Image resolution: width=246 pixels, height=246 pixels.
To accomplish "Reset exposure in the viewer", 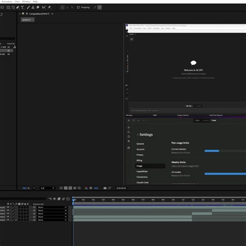I will tap(91, 188).
